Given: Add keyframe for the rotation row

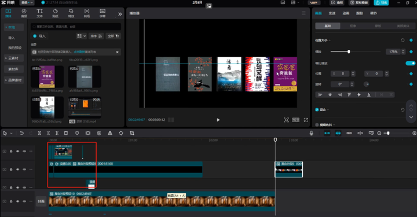Looking at the screenshot, I should pos(411,84).
